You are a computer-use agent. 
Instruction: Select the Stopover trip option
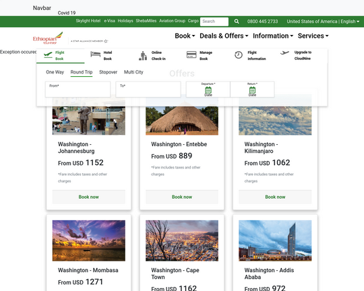point(108,72)
